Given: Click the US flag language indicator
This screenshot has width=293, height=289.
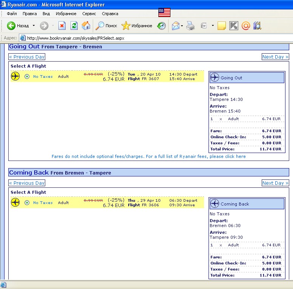Looking at the screenshot, I should tap(164, 12).
